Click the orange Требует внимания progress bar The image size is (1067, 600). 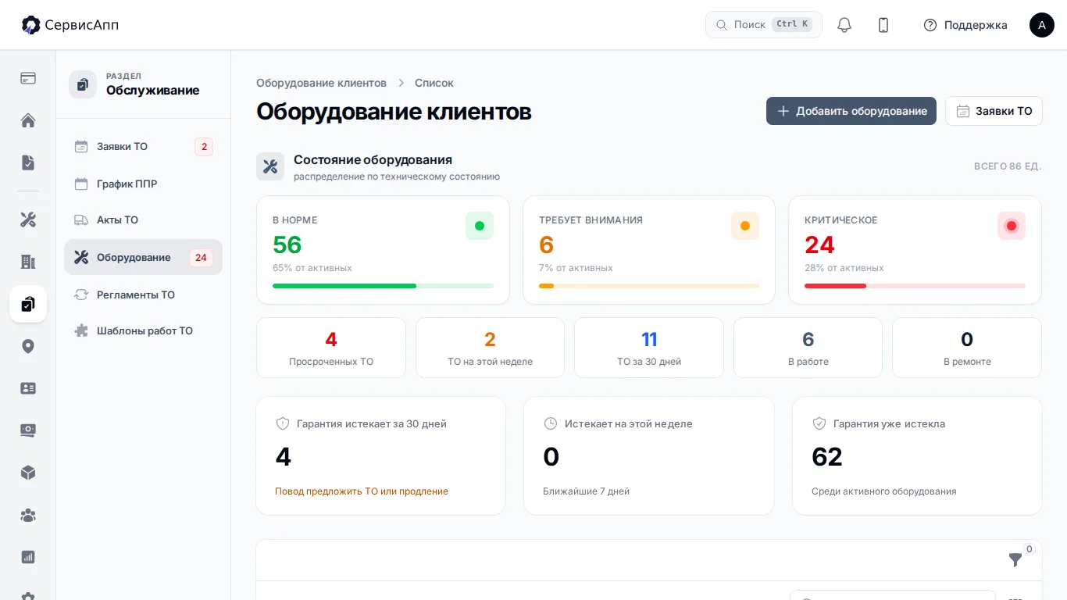coord(649,286)
